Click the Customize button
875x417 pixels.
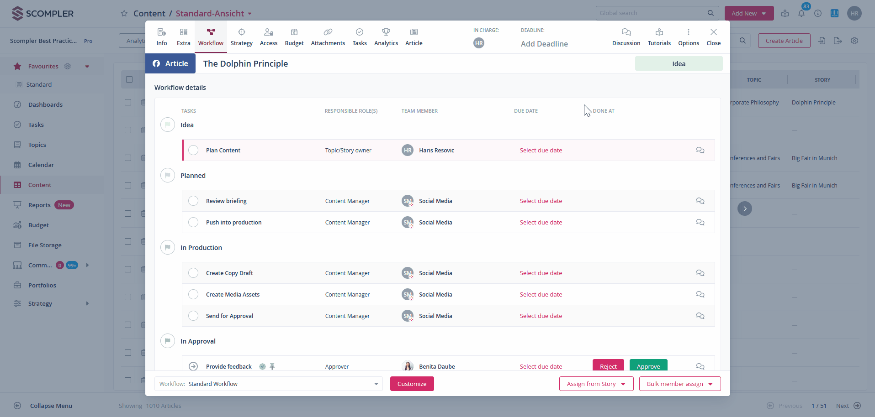(412, 384)
